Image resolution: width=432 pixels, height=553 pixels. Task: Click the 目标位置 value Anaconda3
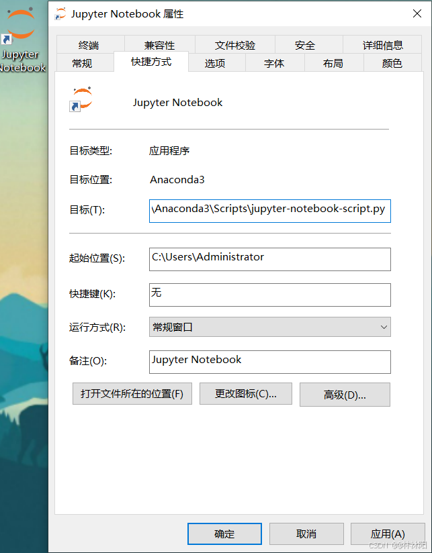click(177, 180)
